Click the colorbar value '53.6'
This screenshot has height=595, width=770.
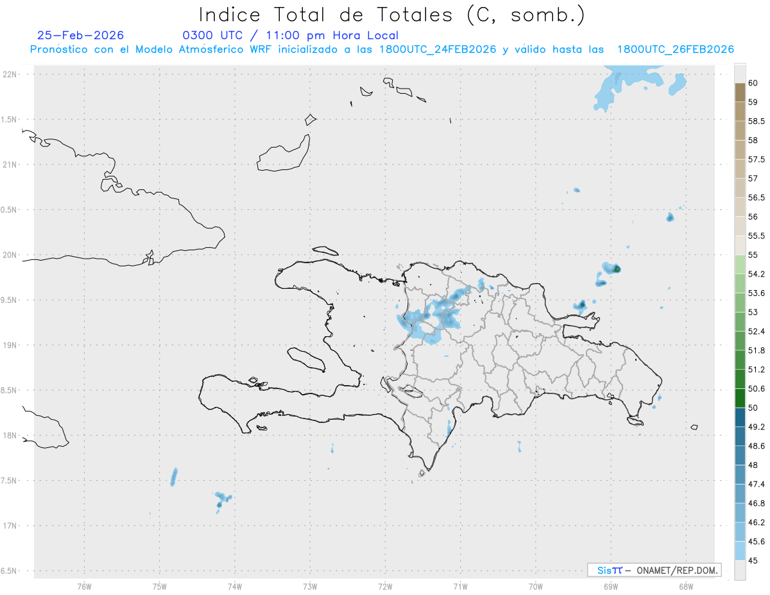[x=757, y=293]
